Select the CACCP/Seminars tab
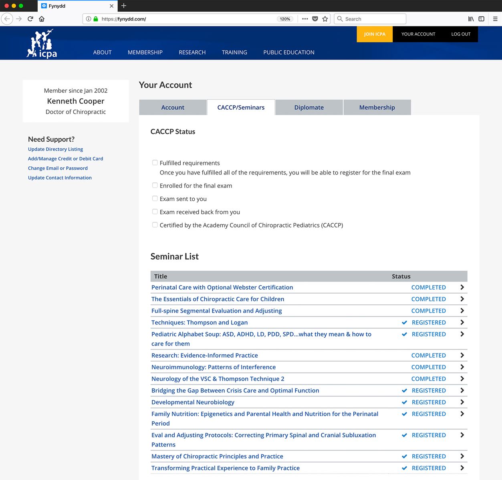Viewport: 502px width, 480px height. pos(241,107)
